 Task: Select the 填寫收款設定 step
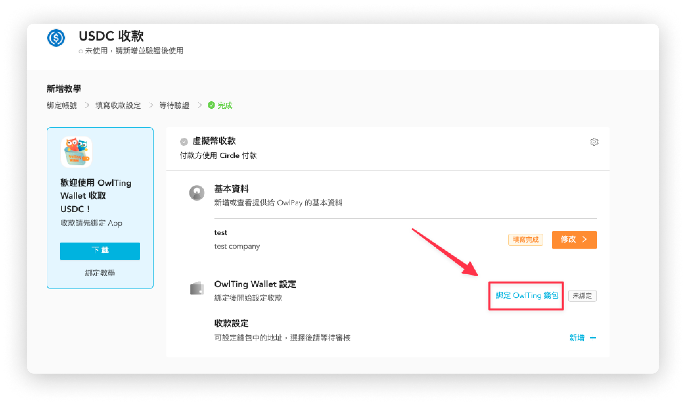tap(118, 105)
